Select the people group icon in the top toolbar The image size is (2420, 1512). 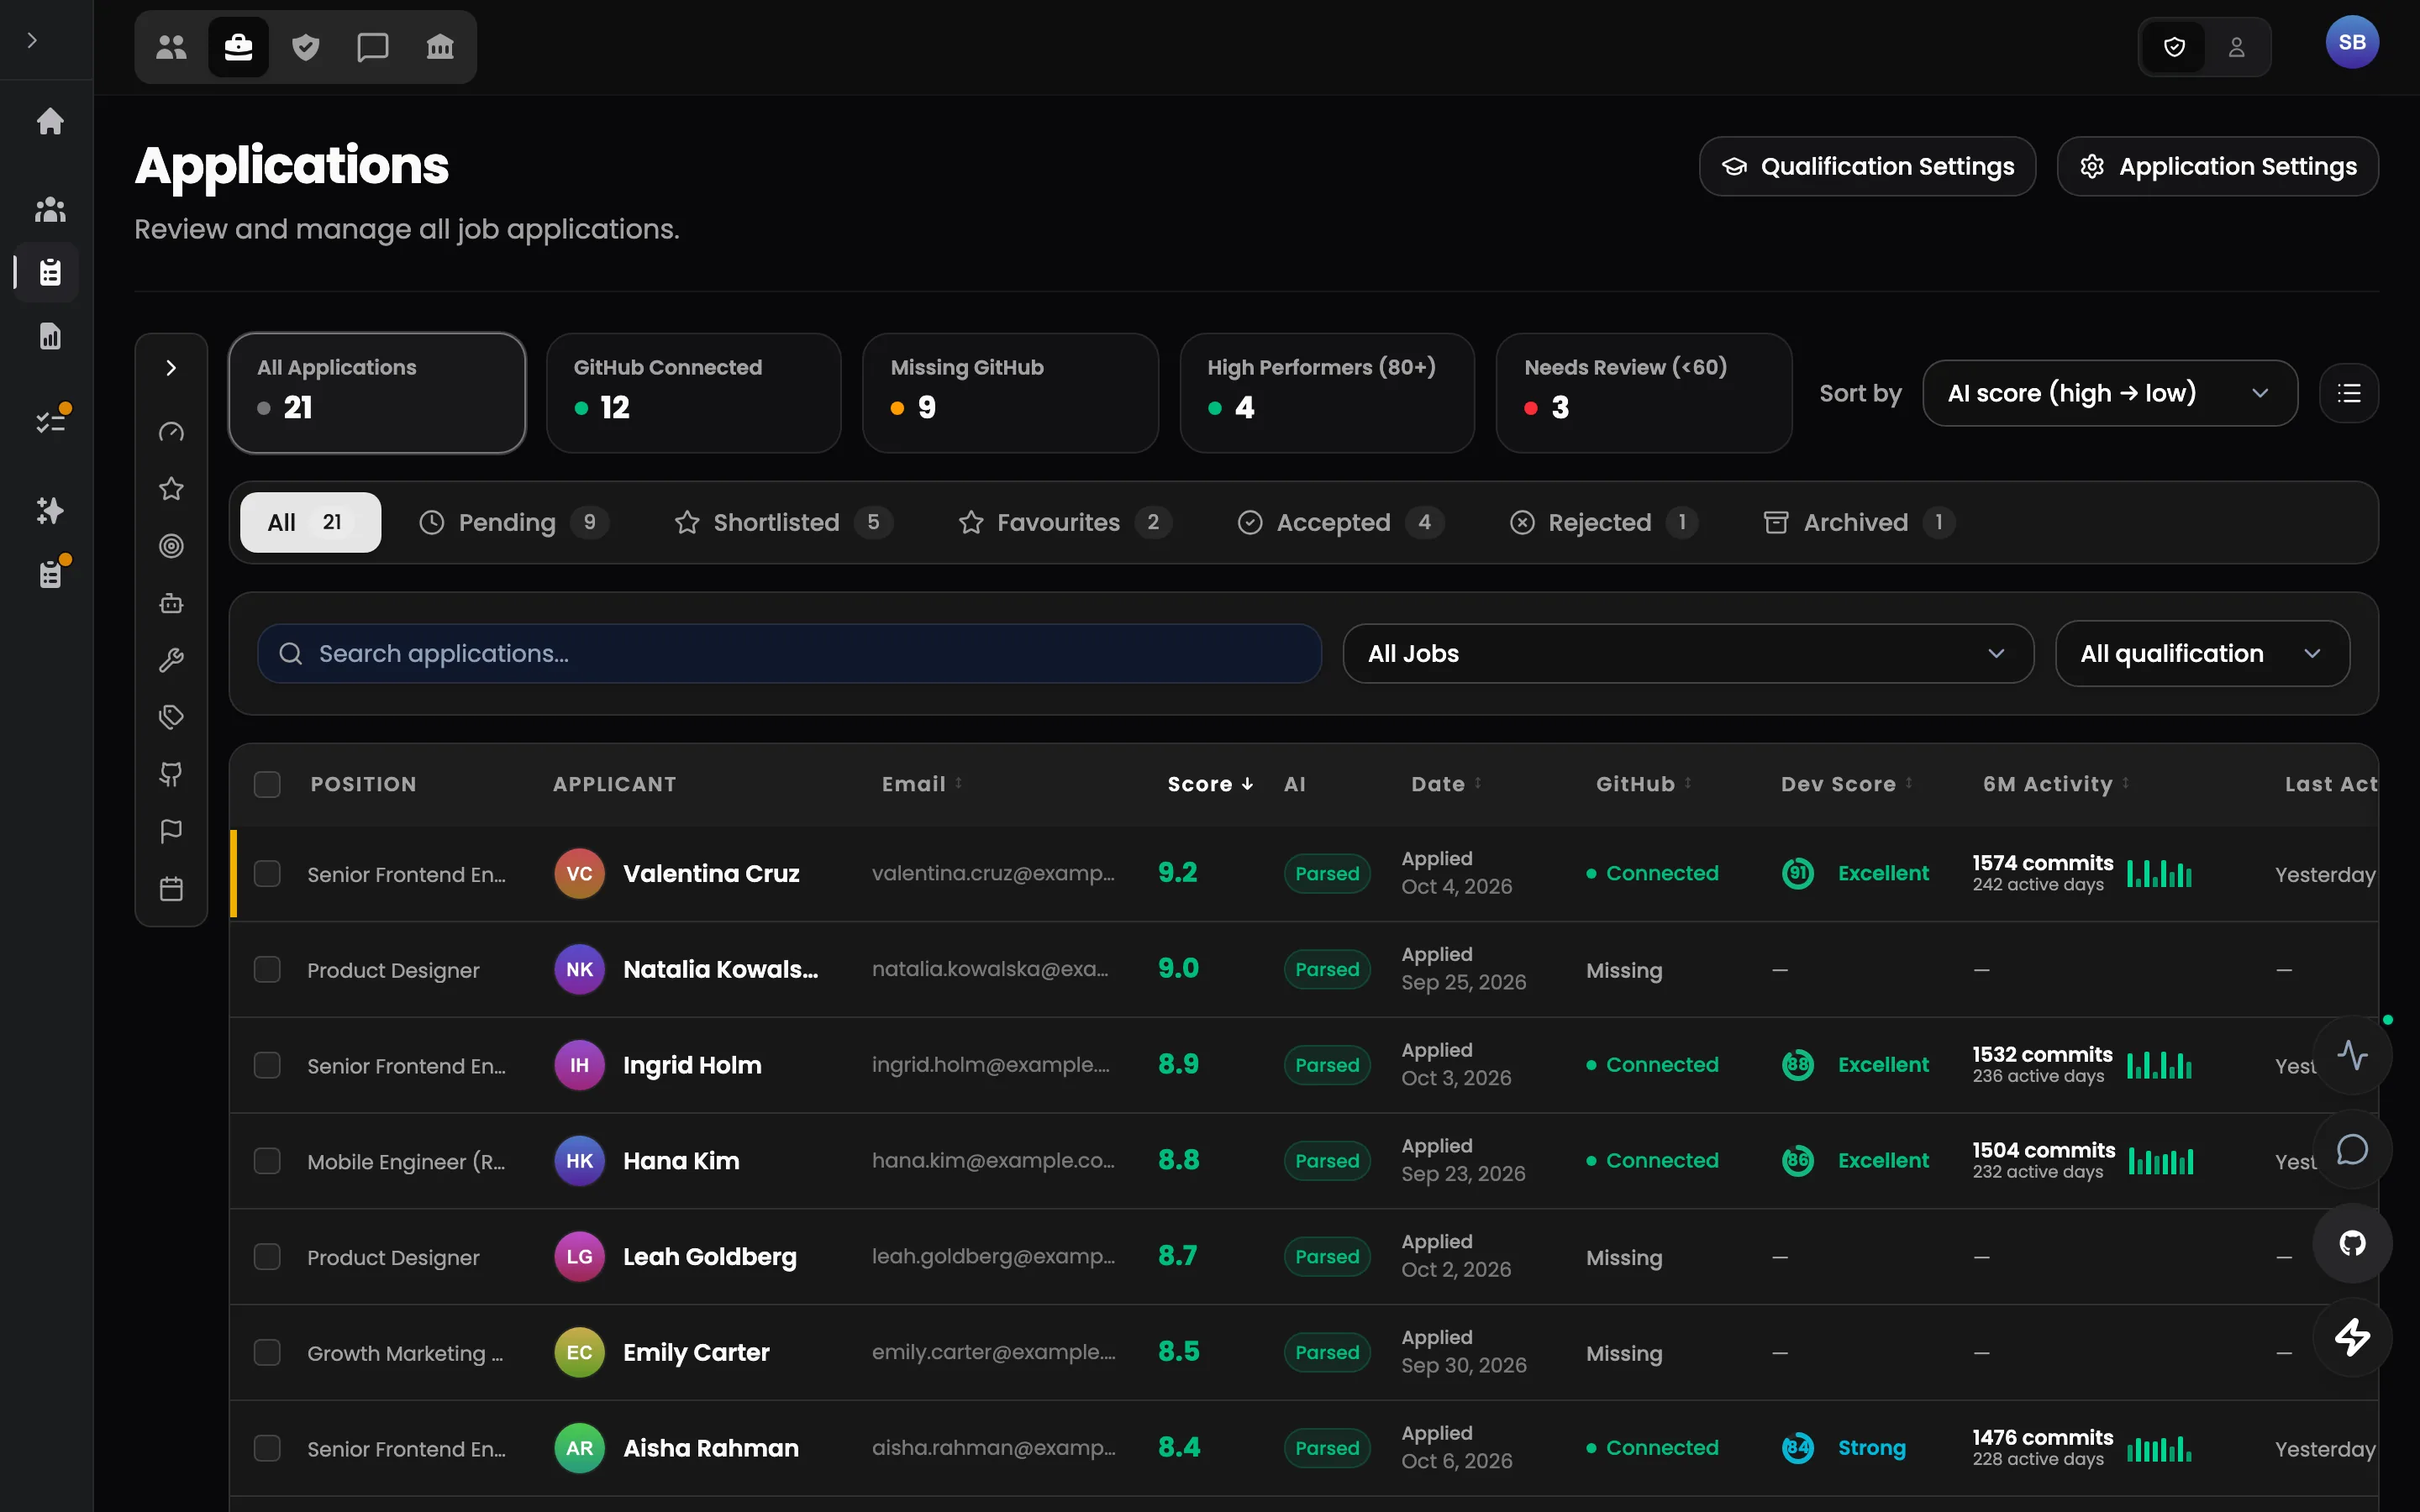(171, 47)
